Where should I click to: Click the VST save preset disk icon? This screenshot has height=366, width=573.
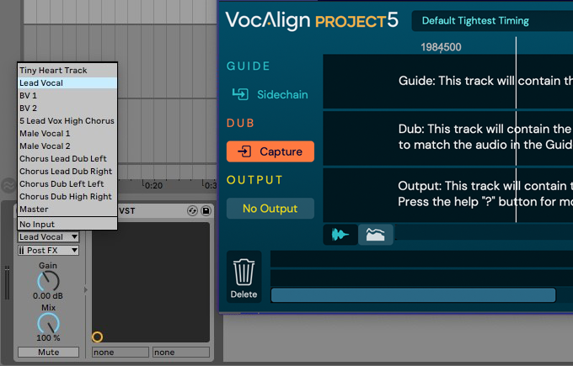click(x=204, y=210)
